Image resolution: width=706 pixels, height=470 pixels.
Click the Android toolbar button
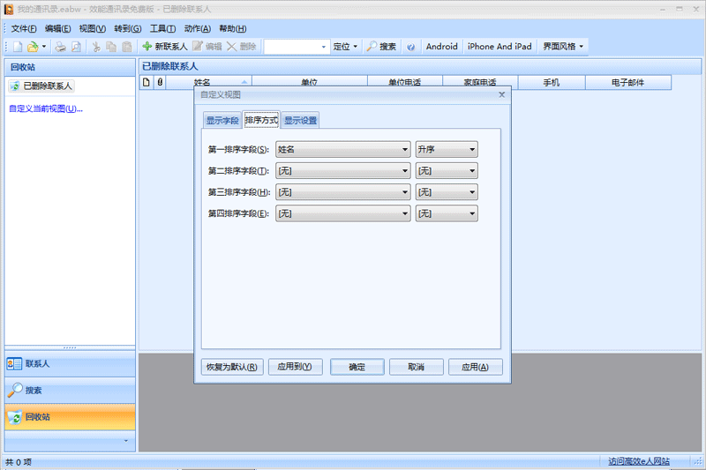point(441,47)
